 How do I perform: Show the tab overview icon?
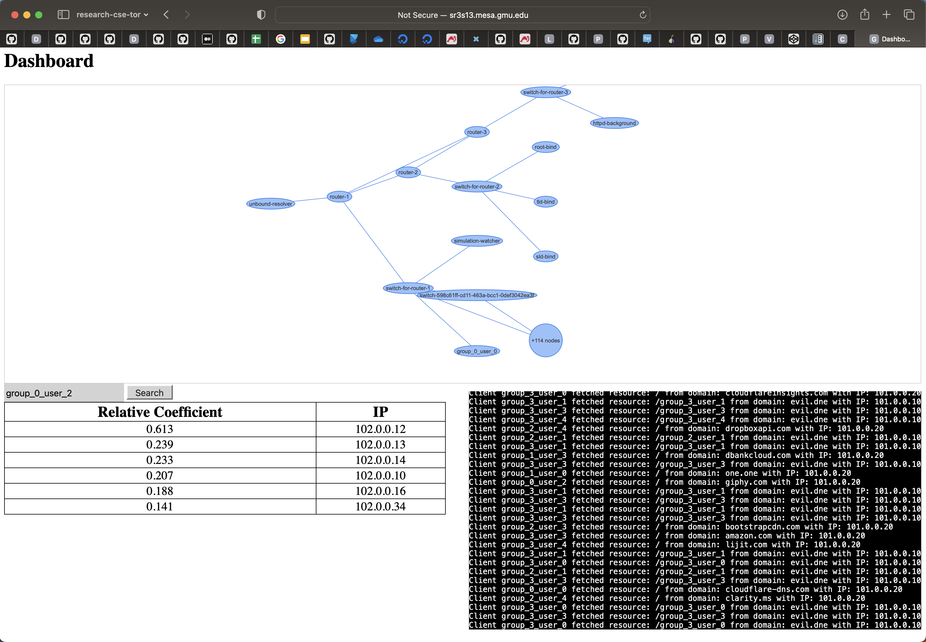point(909,15)
